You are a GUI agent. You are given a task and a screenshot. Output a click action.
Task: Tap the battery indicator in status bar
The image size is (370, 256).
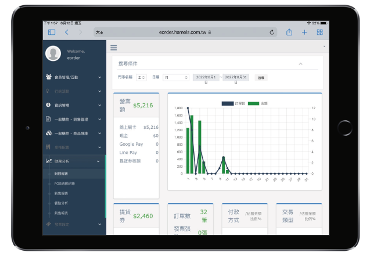coord(324,23)
